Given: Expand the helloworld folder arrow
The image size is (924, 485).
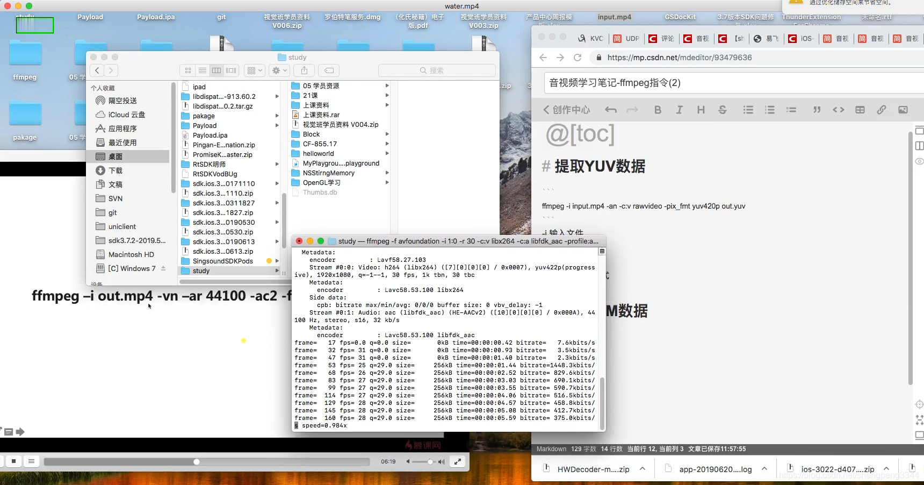Looking at the screenshot, I should click(x=387, y=153).
